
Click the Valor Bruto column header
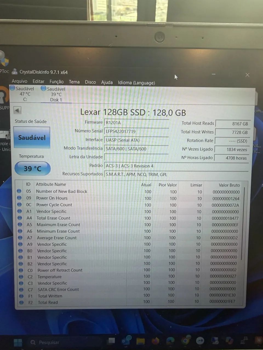click(x=229, y=185)
